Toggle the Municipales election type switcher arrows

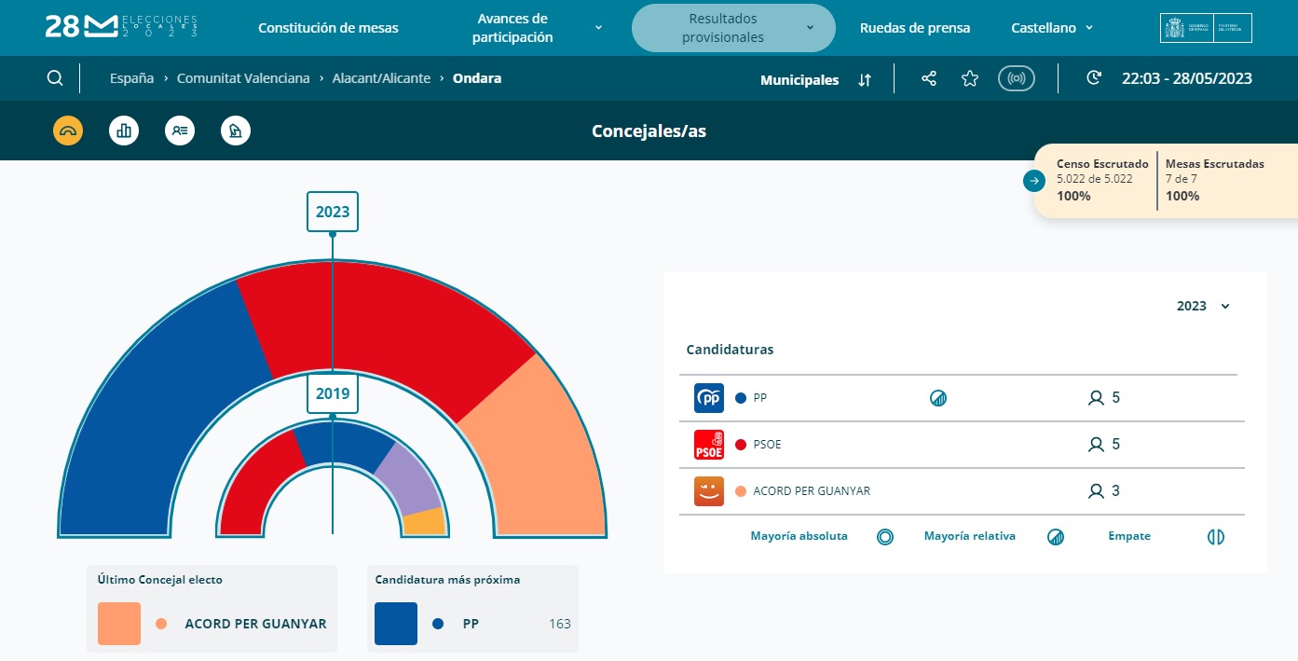point(864,80)
